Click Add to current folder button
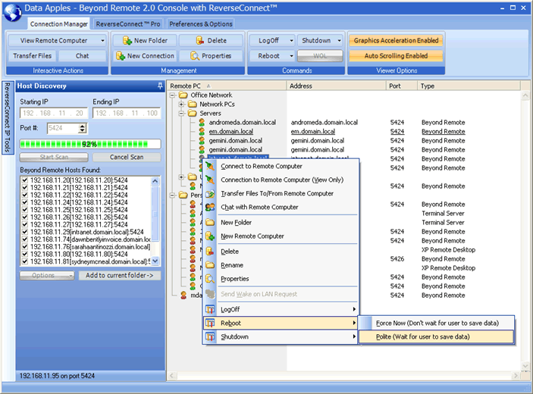The width and height of the screenshot is (533, 394). tap(120, 275)
